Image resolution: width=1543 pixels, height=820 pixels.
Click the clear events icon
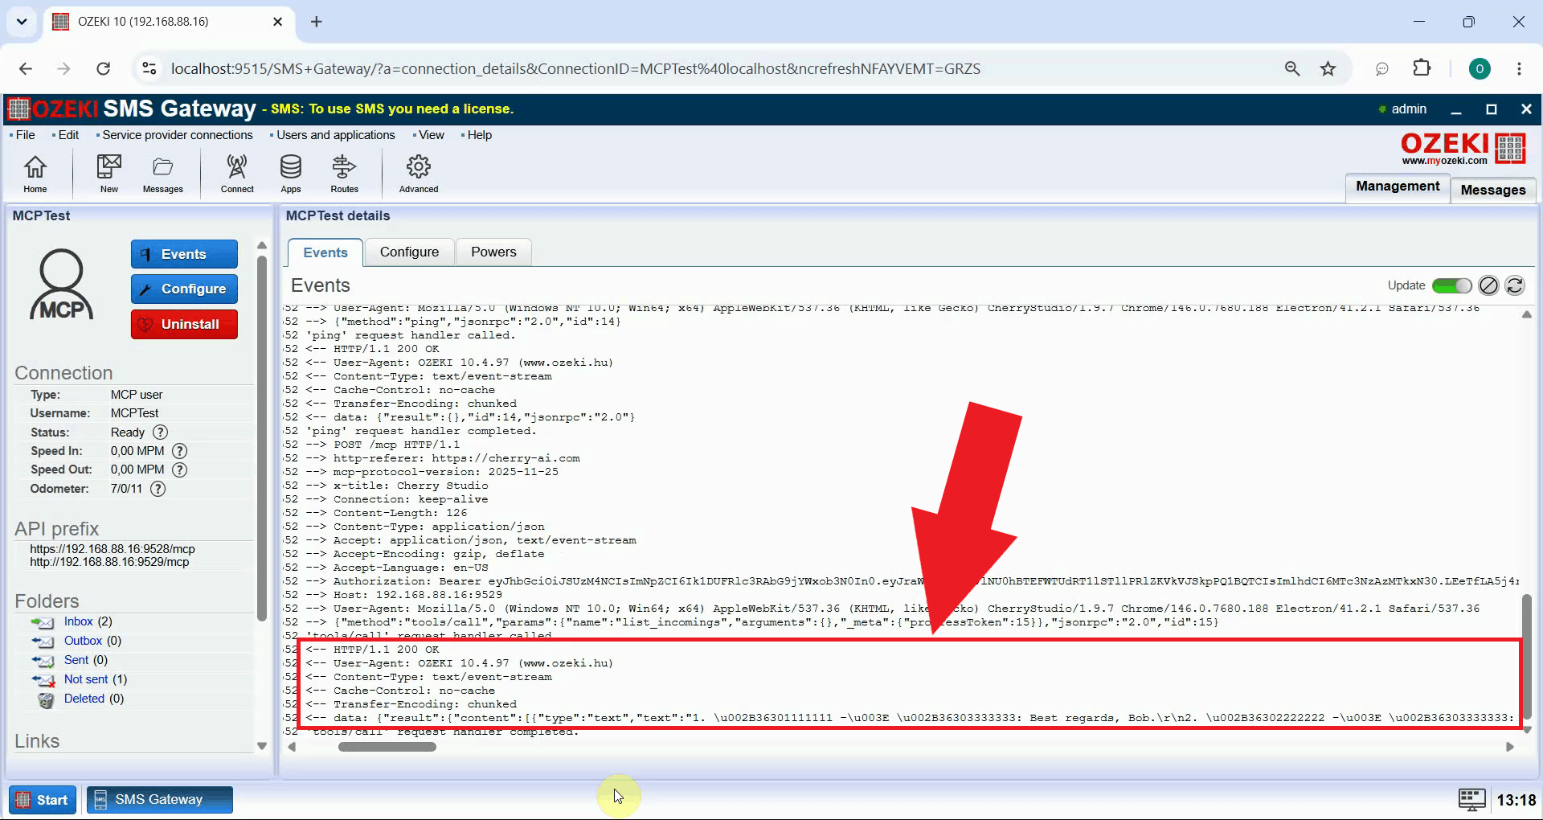coord(1488,285)
